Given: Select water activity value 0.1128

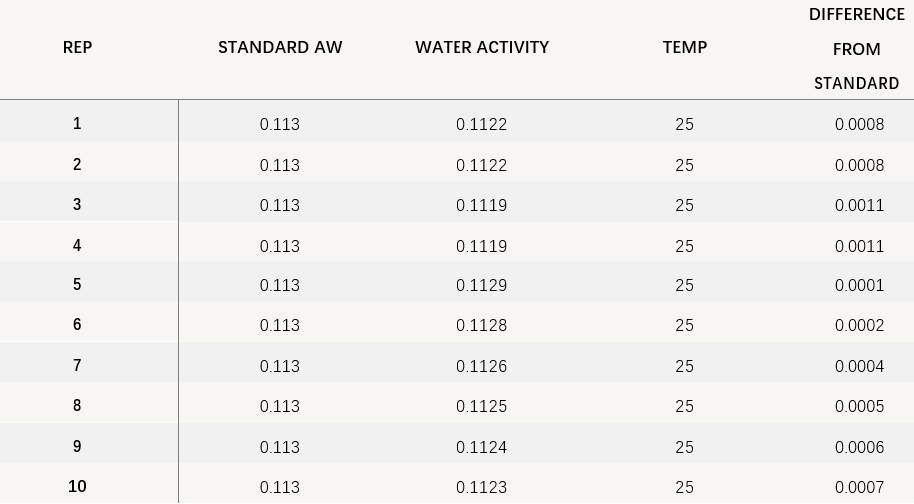Looking at the screenshot, I should pyautogui.click(x=481, y=325).
